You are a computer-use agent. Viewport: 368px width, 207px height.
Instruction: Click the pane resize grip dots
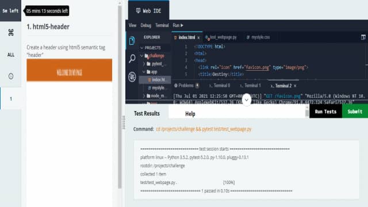coord(124,122)
